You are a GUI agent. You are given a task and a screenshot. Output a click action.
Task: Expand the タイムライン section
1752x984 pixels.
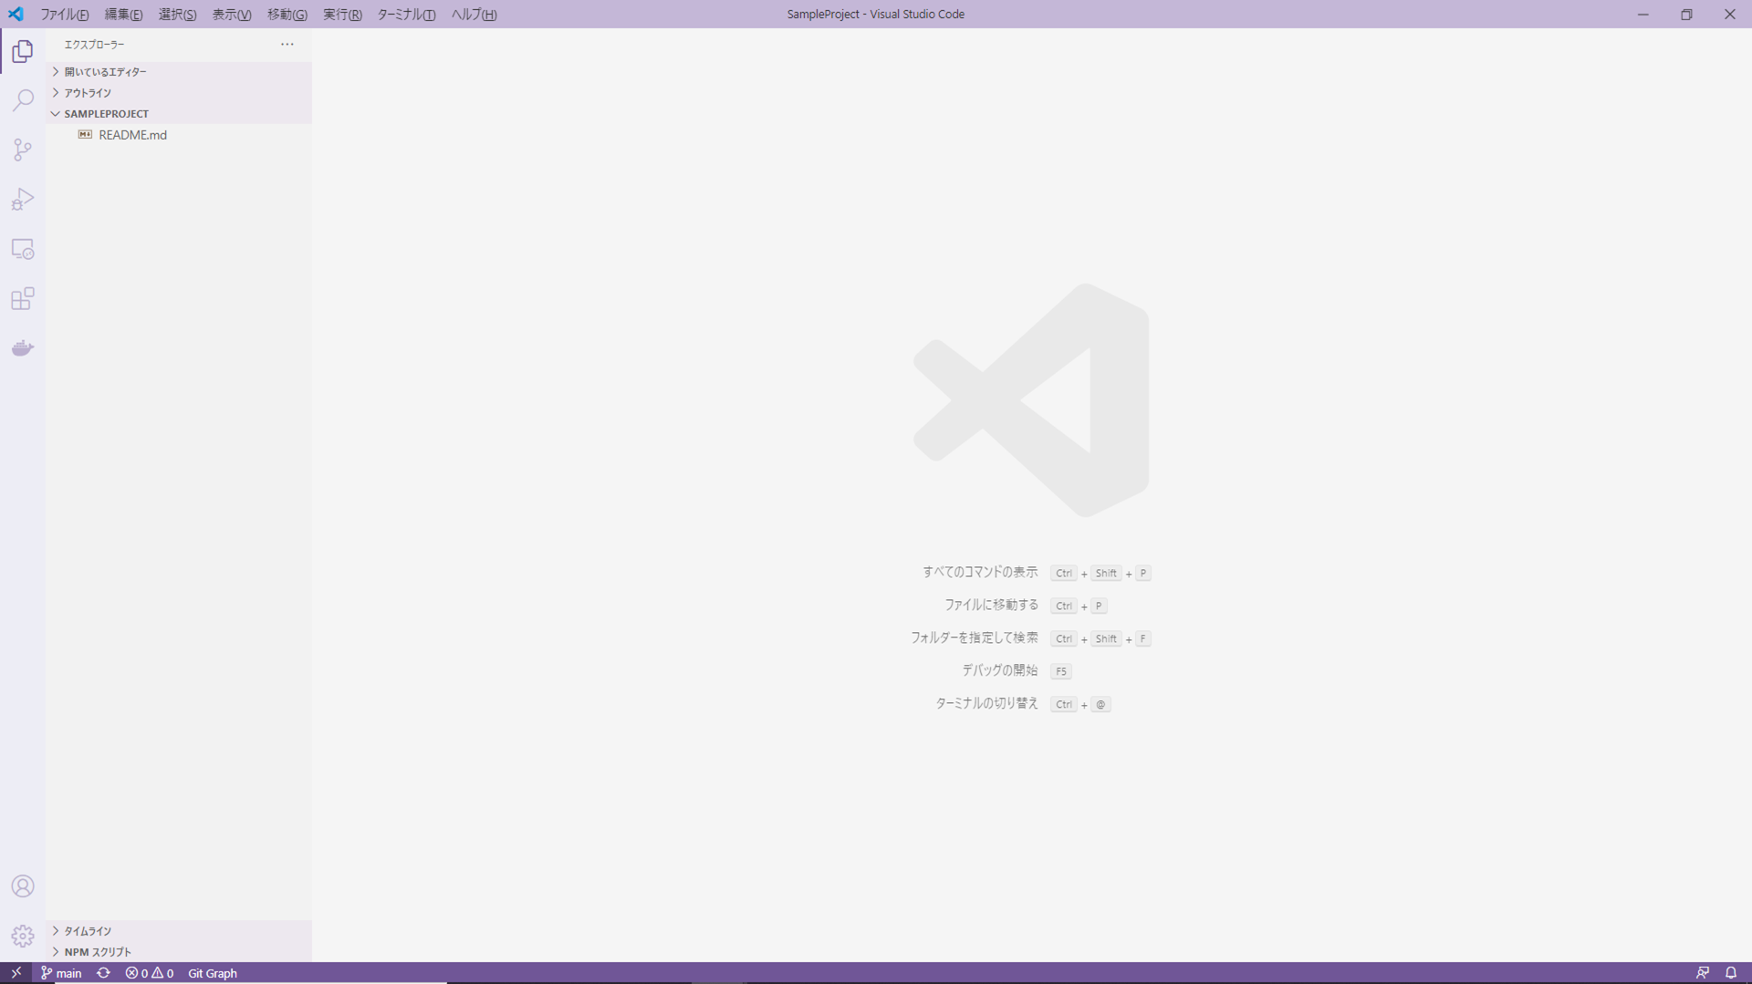point(179,931)
